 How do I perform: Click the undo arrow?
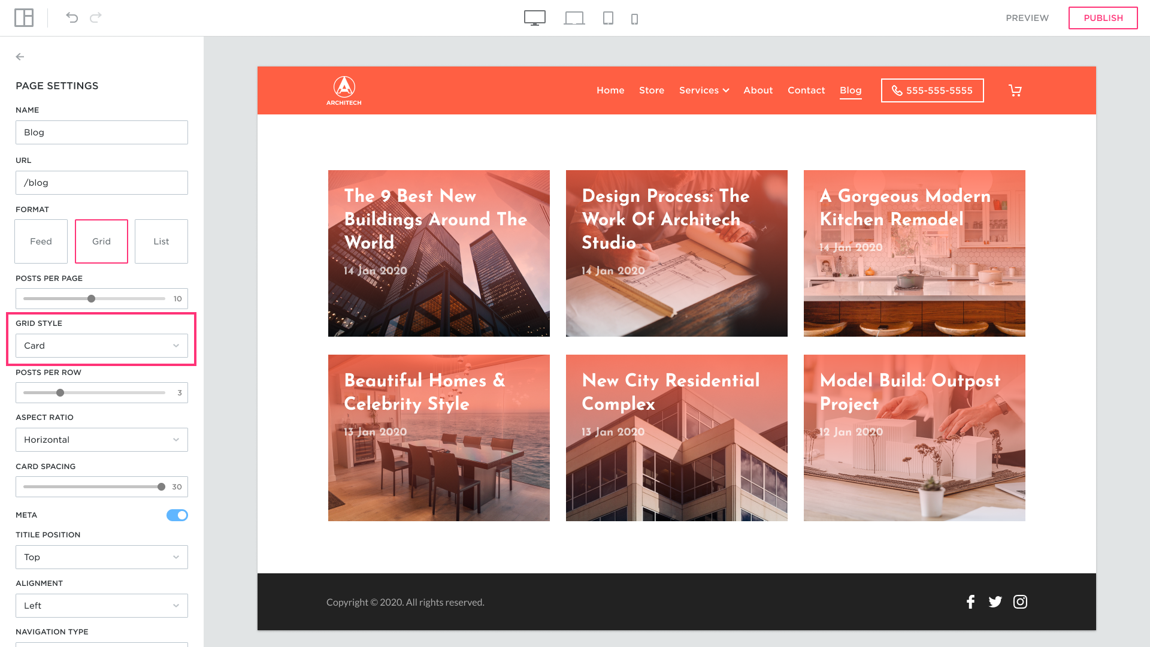pyautogui.click(x=72, y=18)
